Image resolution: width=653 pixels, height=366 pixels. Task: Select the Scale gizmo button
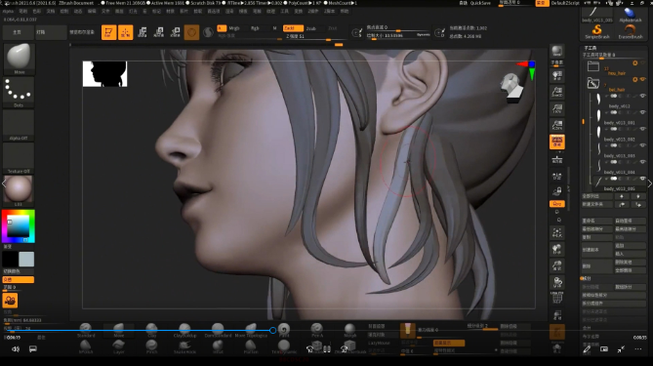click(x=159, y=32)
